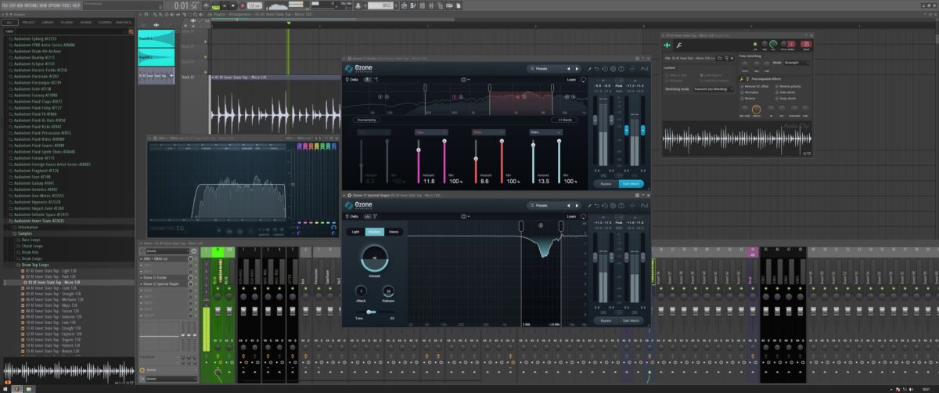
Task: Click the Attack knob in Spectral Shaper
Action: [361, 291]
